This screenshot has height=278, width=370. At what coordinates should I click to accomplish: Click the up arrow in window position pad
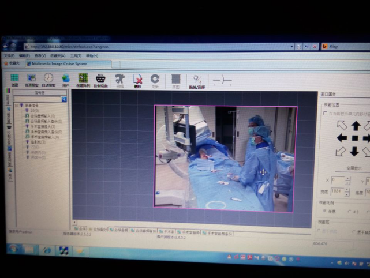[x=356, y=126]
